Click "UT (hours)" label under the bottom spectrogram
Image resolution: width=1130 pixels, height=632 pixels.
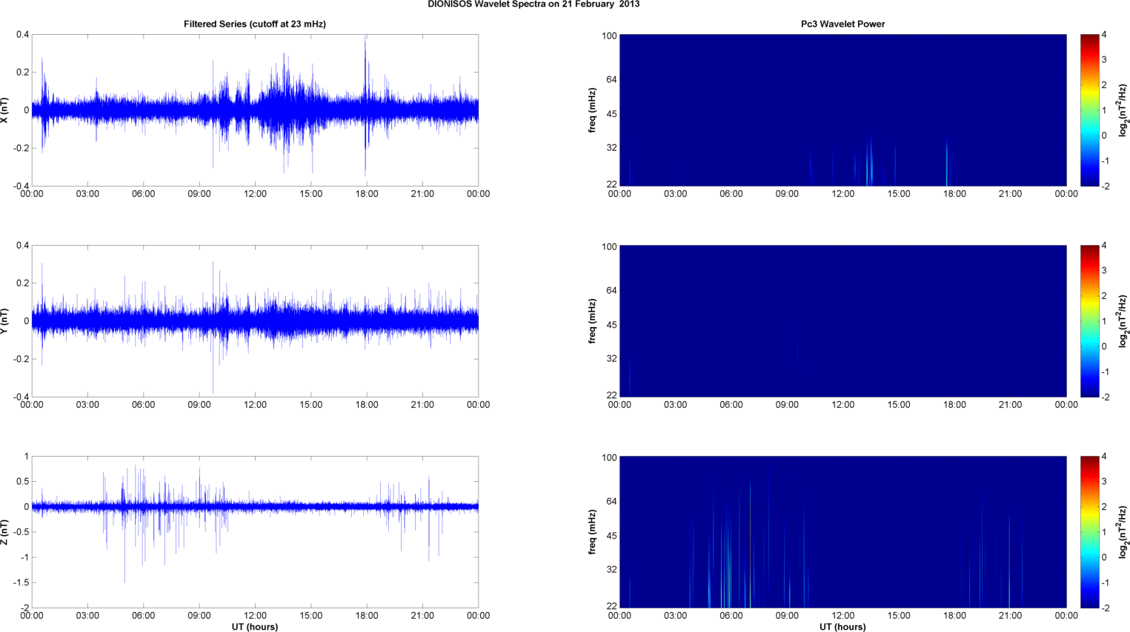[842, 627]
